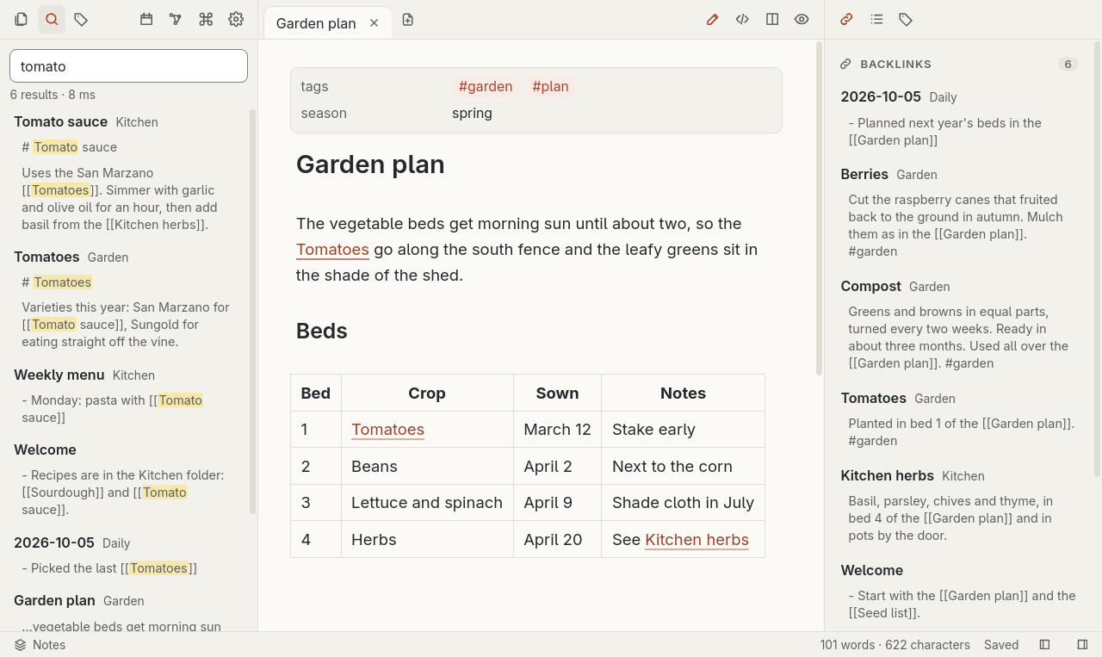Open the files panel icon
1102x657 pixels.
22,19
